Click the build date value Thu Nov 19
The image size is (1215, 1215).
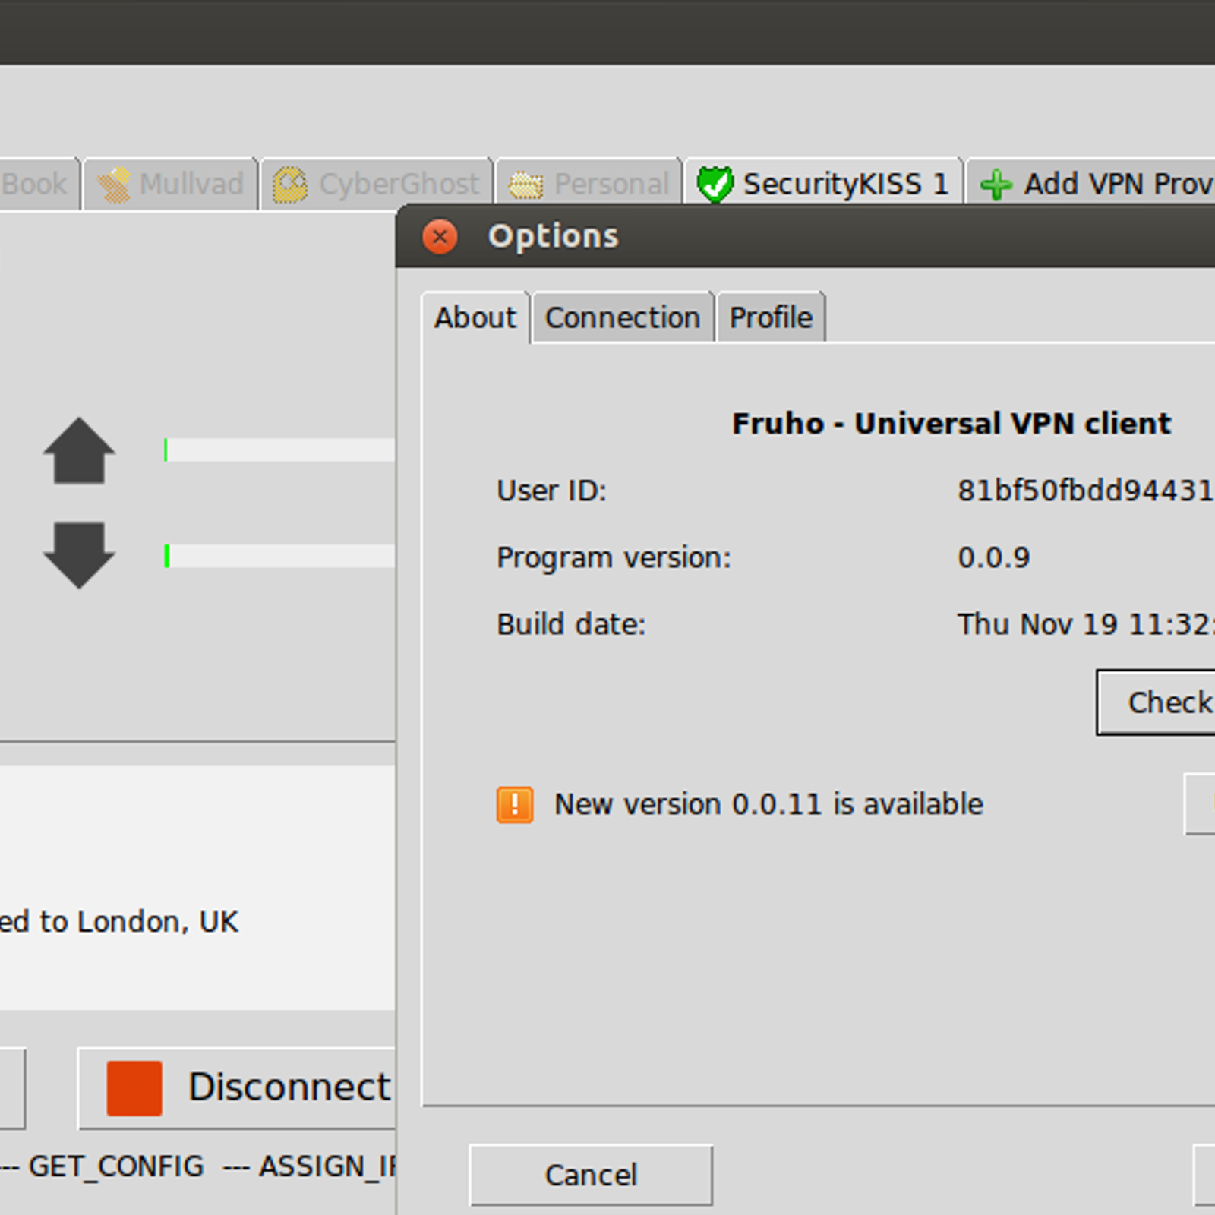[1085, 624]
